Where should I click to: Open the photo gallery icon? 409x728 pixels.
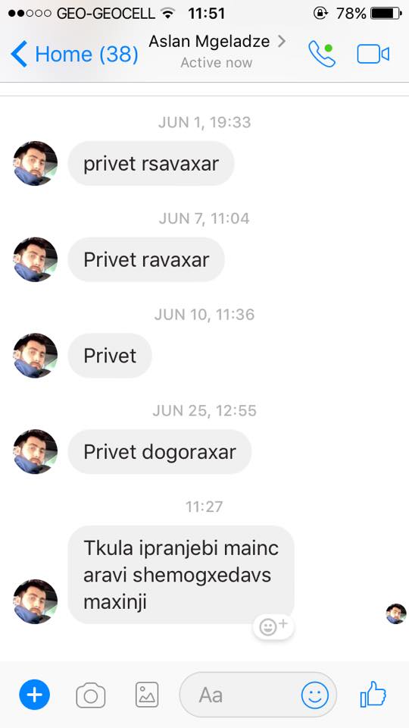147,695
